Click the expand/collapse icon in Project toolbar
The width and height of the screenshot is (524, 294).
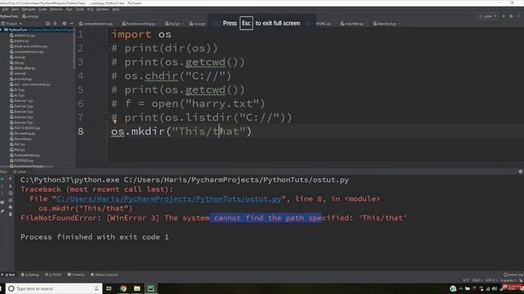(x=55, y=24)
